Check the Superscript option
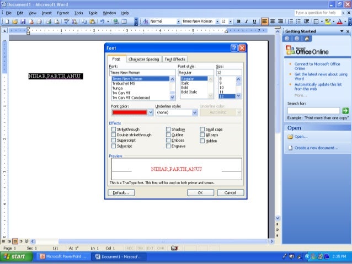The image size is (352, 264). (114, 140)
